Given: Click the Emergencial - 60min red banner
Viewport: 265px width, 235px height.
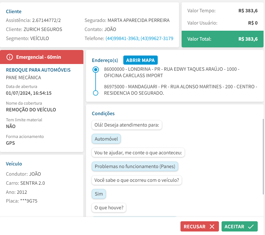Looking at the screenshot, I should pyautogui.click(x=42, y=57).
